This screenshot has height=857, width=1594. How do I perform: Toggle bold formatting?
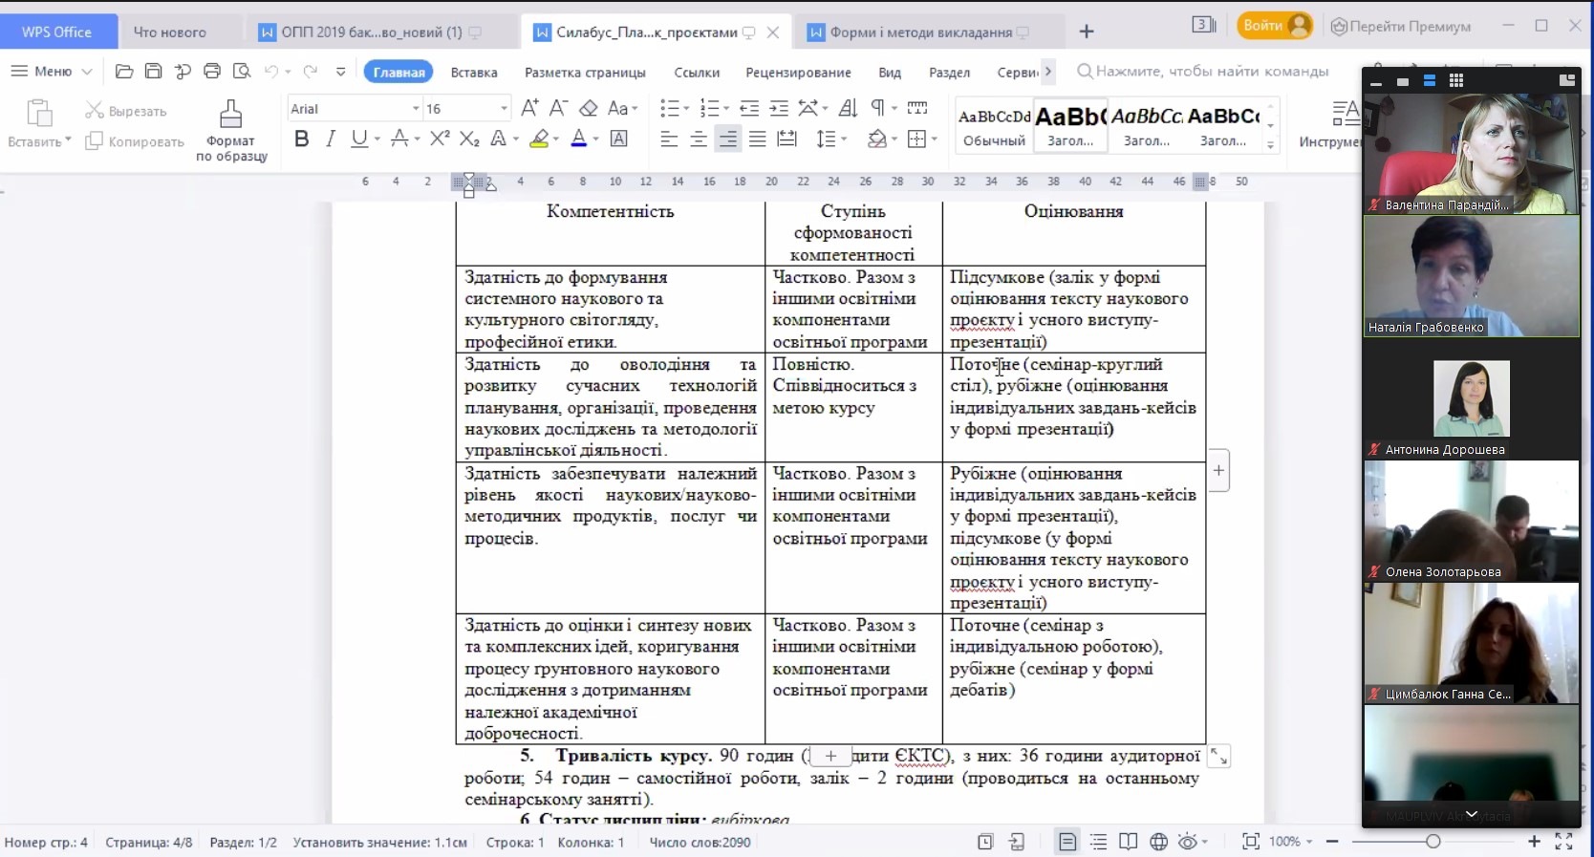click(x=302, y=139)
